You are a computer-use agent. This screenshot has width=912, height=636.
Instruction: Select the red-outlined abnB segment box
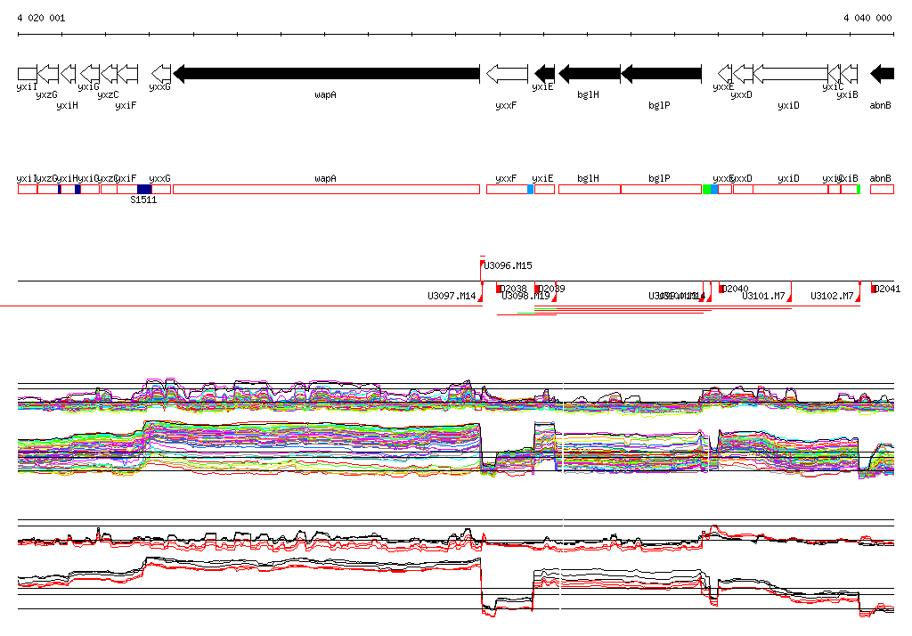pos(882,189)
